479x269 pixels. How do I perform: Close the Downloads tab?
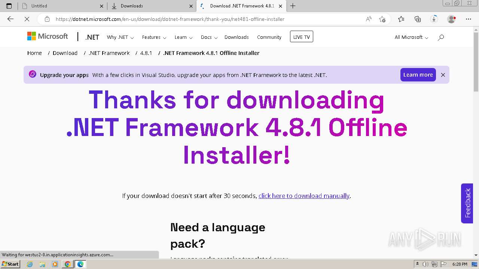tap(191, 6)
